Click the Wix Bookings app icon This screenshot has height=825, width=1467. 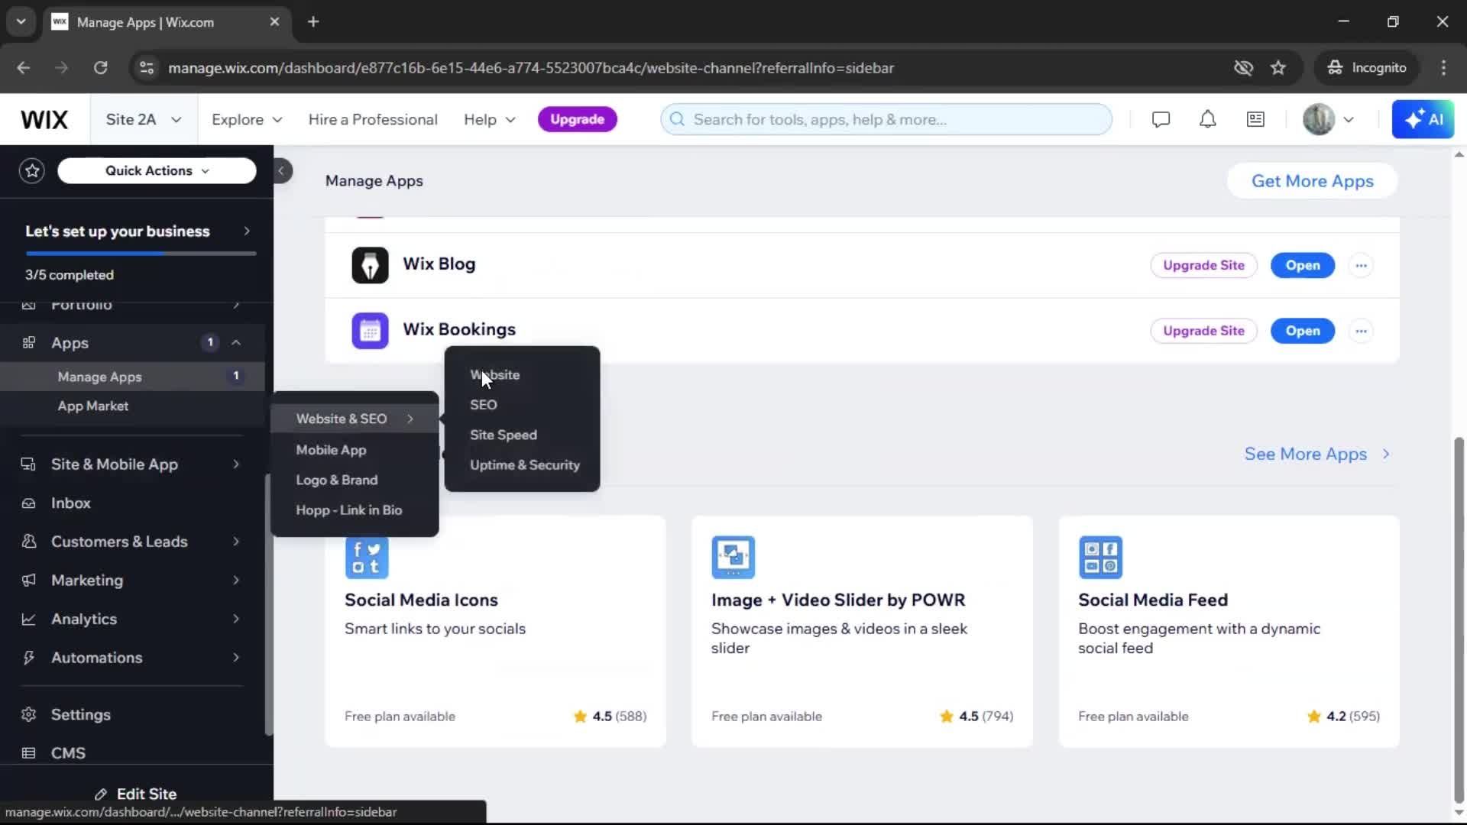(370, 331)
